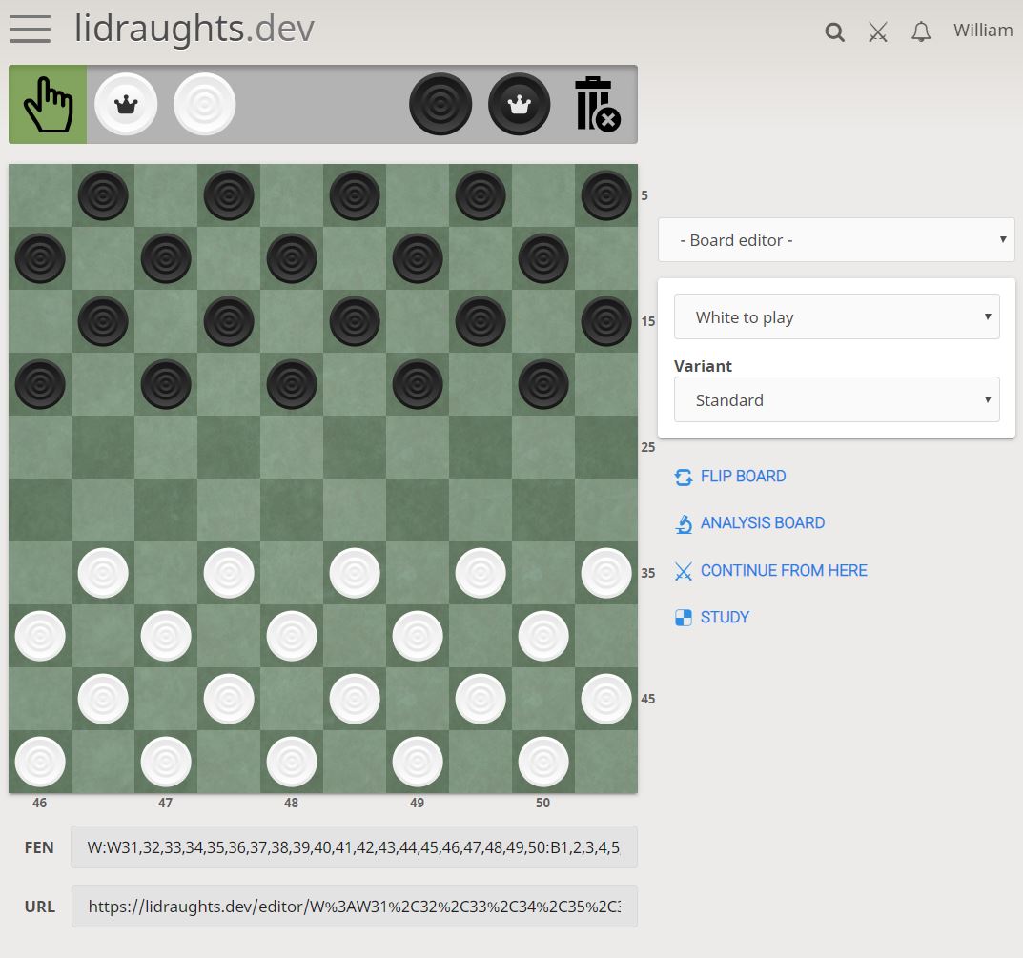Screen dimensions: 1023x958
Task: Follow the CONTINUE FROM HERE link
Action: (x=782, y=570)
